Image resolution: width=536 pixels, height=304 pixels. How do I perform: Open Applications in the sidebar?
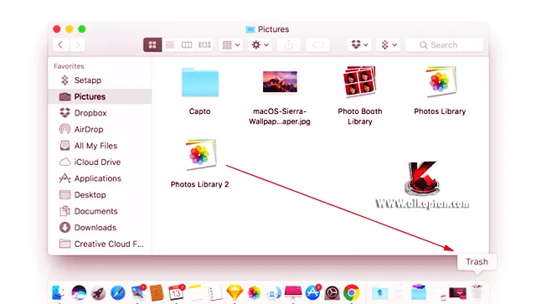click(100, 178)
